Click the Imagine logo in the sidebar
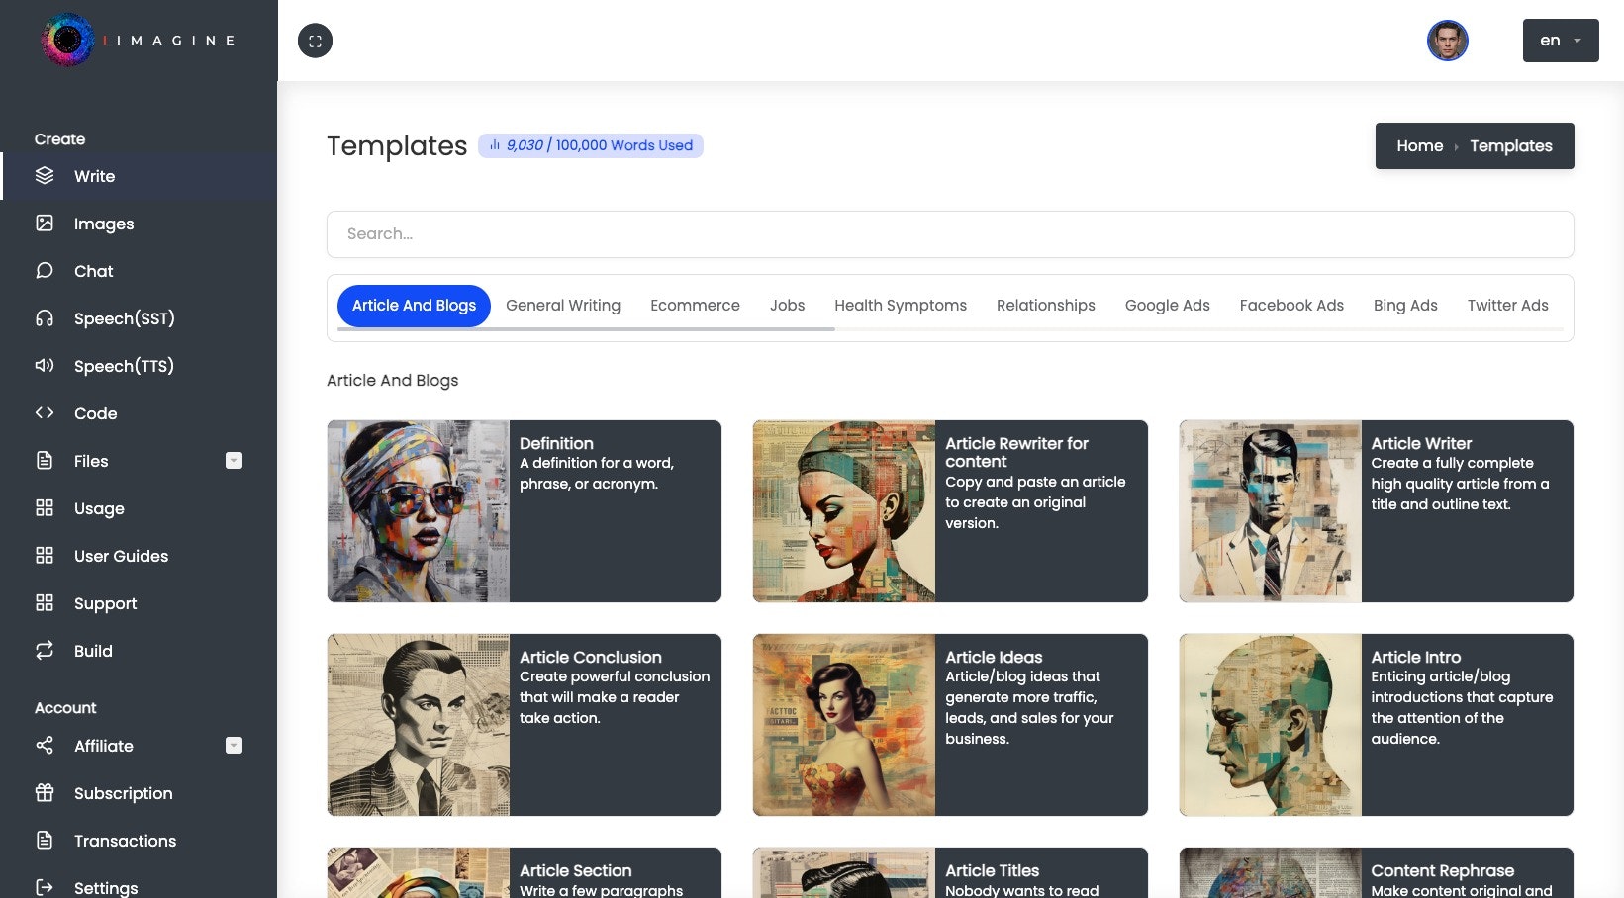The height and width of the screenshot is (898, 1624). pyautogui.click(x=137, y=40)
